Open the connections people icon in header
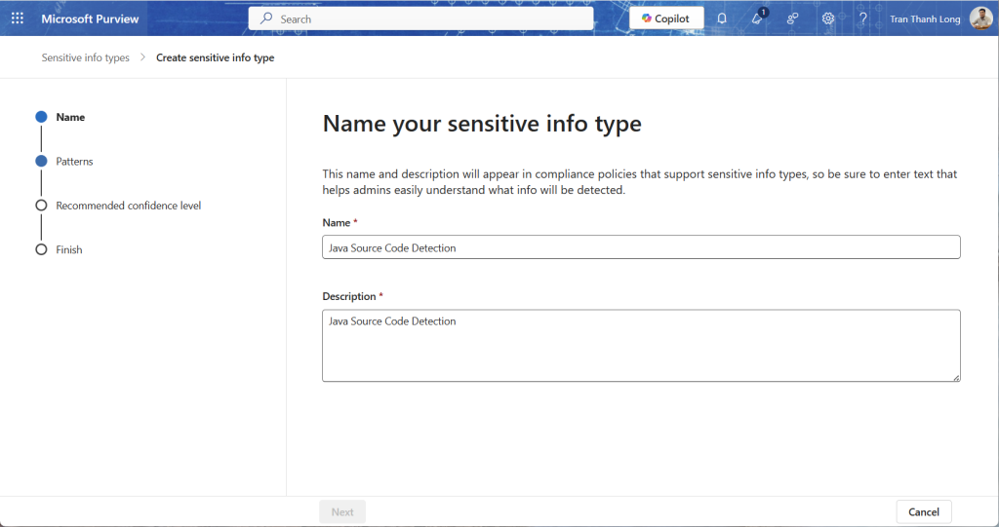The image size is (999, 527). point(792,19)
